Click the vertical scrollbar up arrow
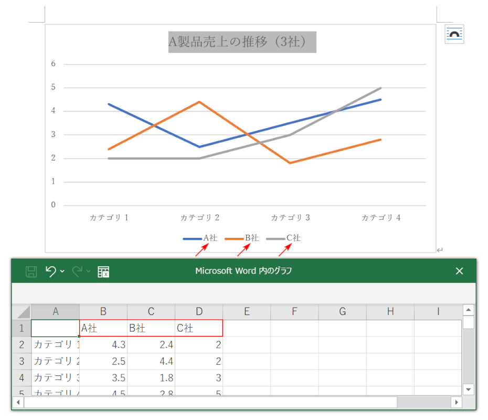 click(x=469, y=310)
